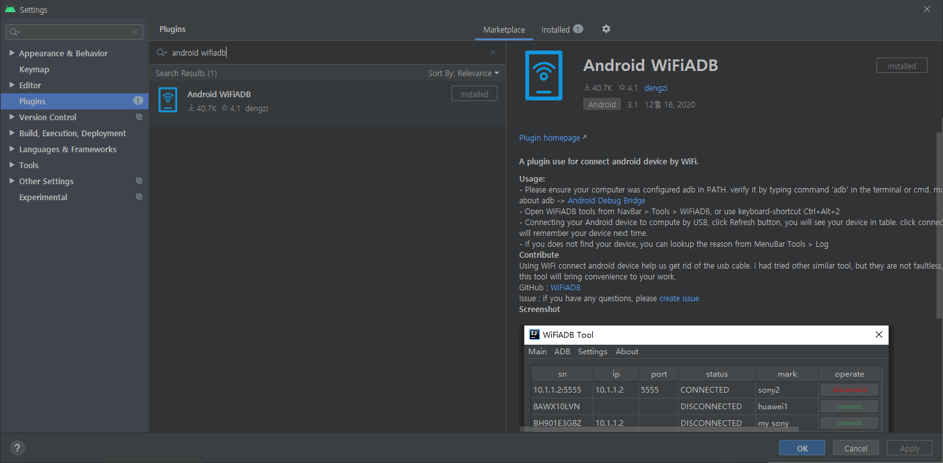Click the 4.1 rating in plugin details
943x463 pixels.
tap(627, 88)
